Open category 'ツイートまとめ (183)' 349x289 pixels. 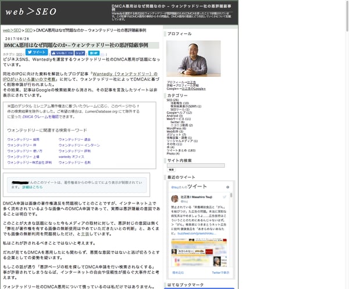point(181,150)
